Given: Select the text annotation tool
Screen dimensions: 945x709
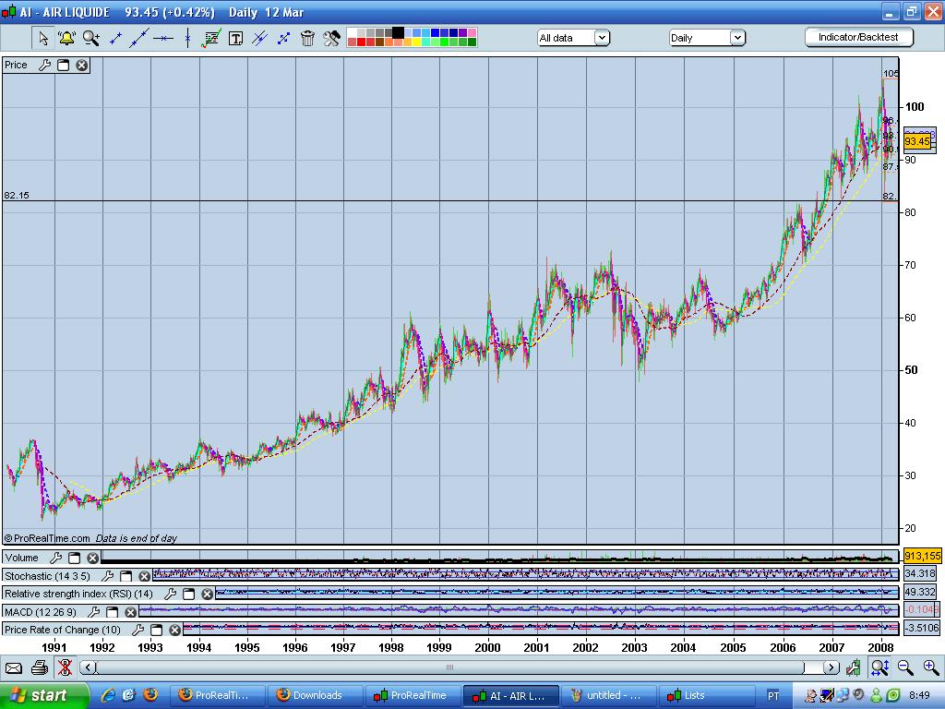Looking at the screenshot, I should [235, 38].
